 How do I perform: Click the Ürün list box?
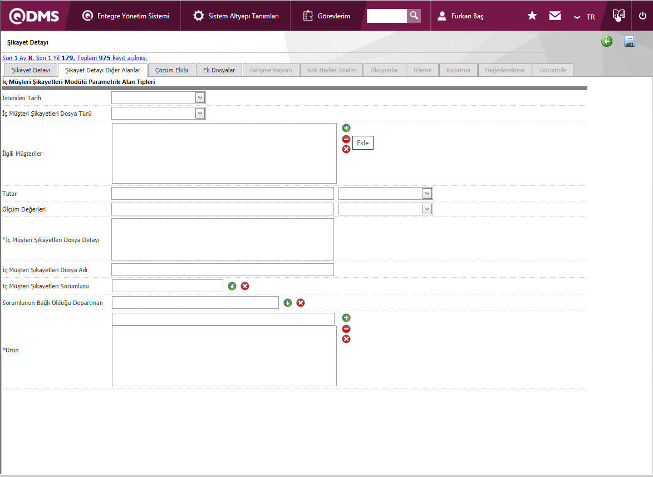[224, 356]
